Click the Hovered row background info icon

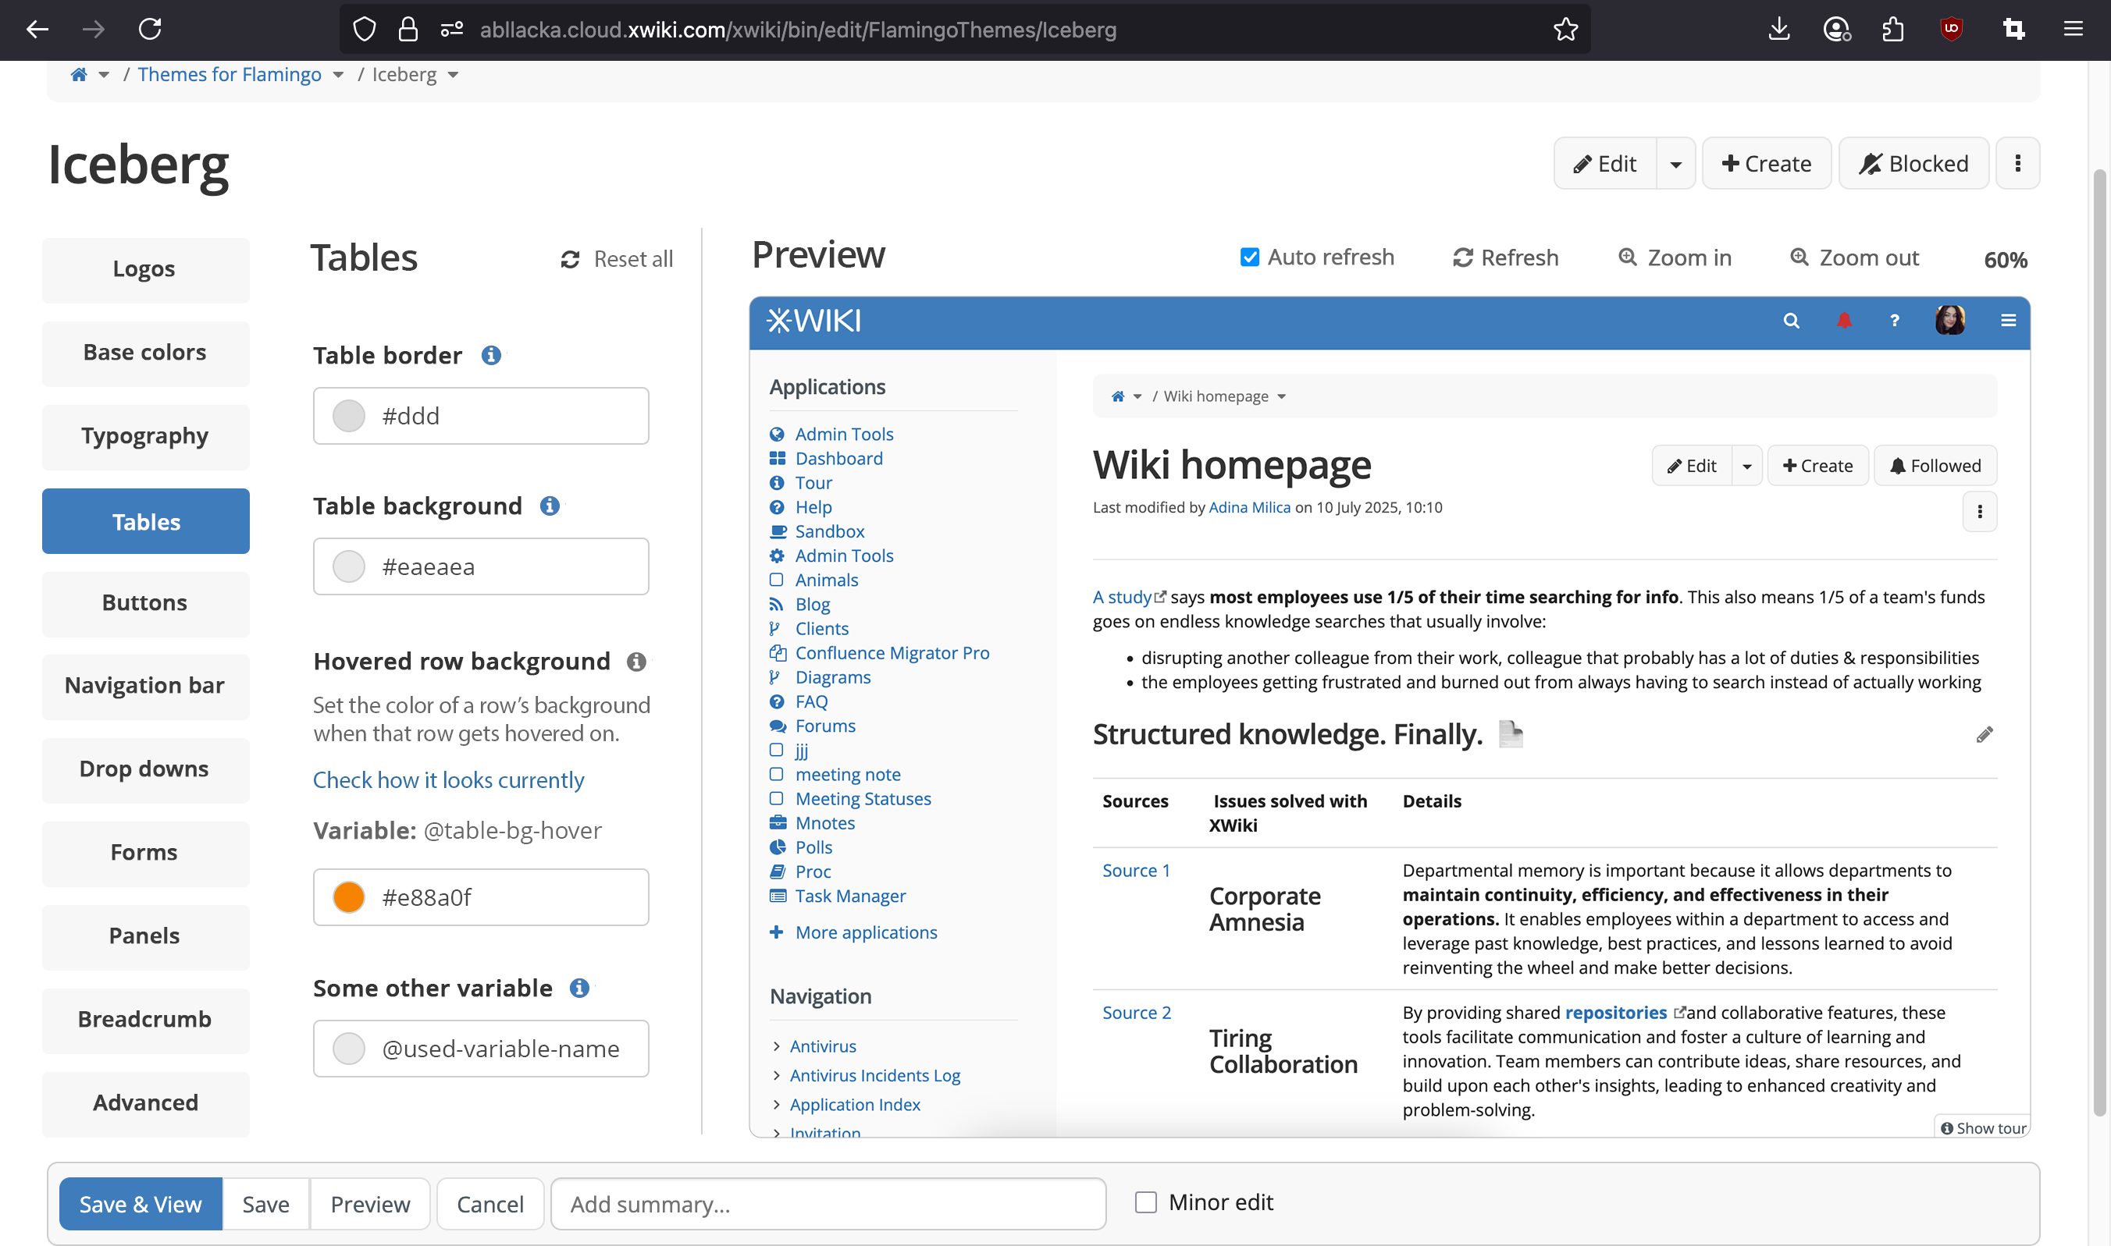point(637,662)
